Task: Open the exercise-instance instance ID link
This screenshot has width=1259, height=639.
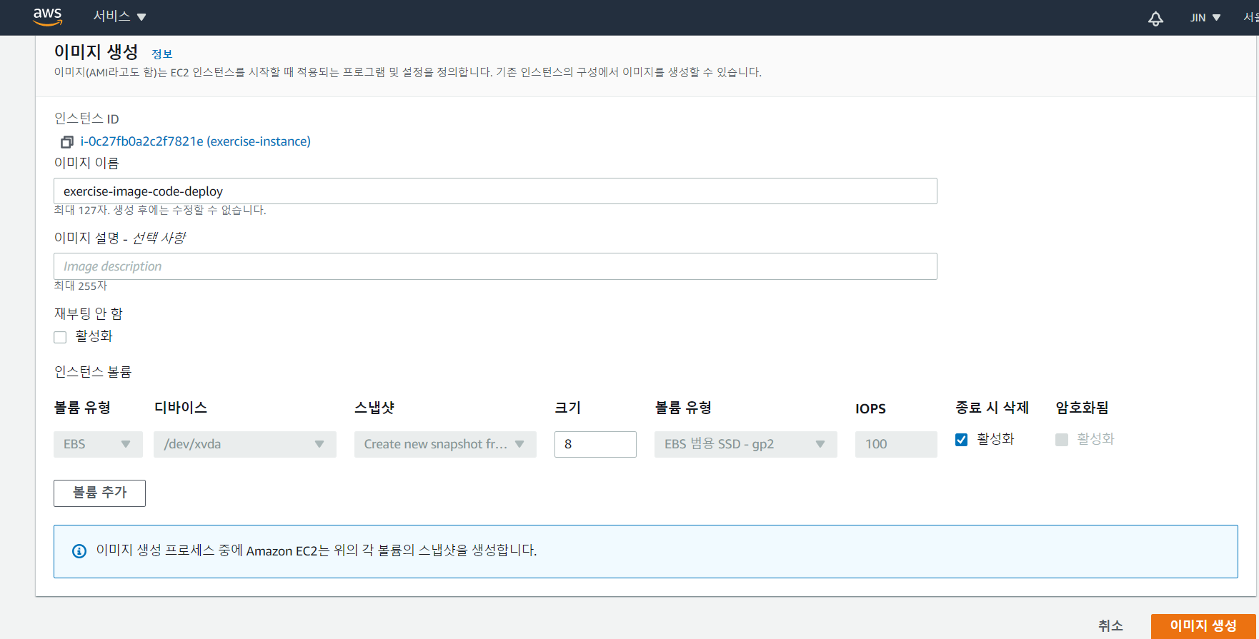Action: (195, 141)
